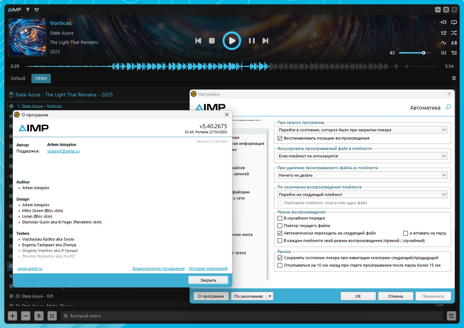
Task: Click the bottom-right playlist panel icon
Action: pos(451,316)
